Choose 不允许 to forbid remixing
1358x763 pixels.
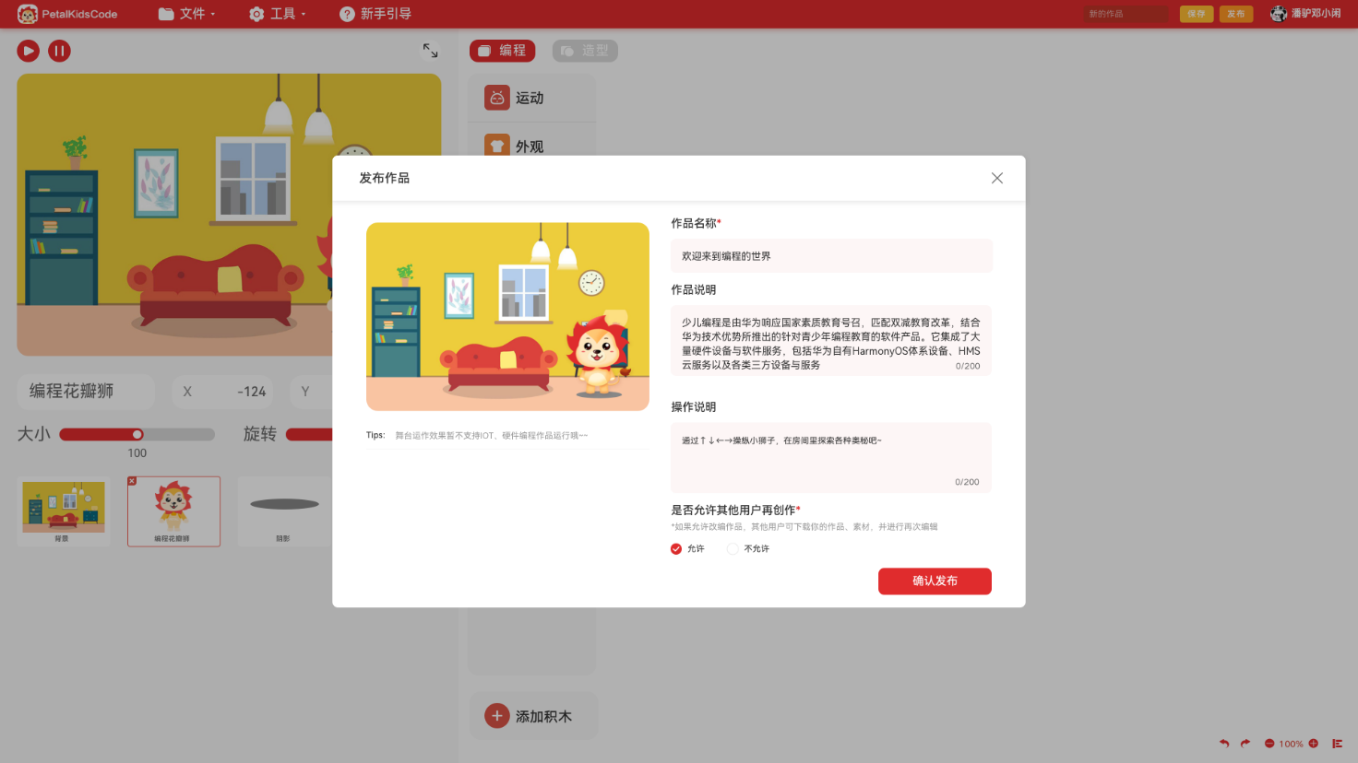[x=733, y=548]
